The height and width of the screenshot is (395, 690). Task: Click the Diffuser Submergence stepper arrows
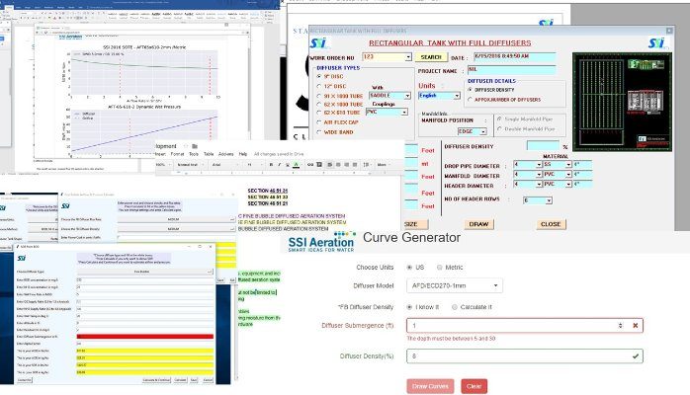620,326
